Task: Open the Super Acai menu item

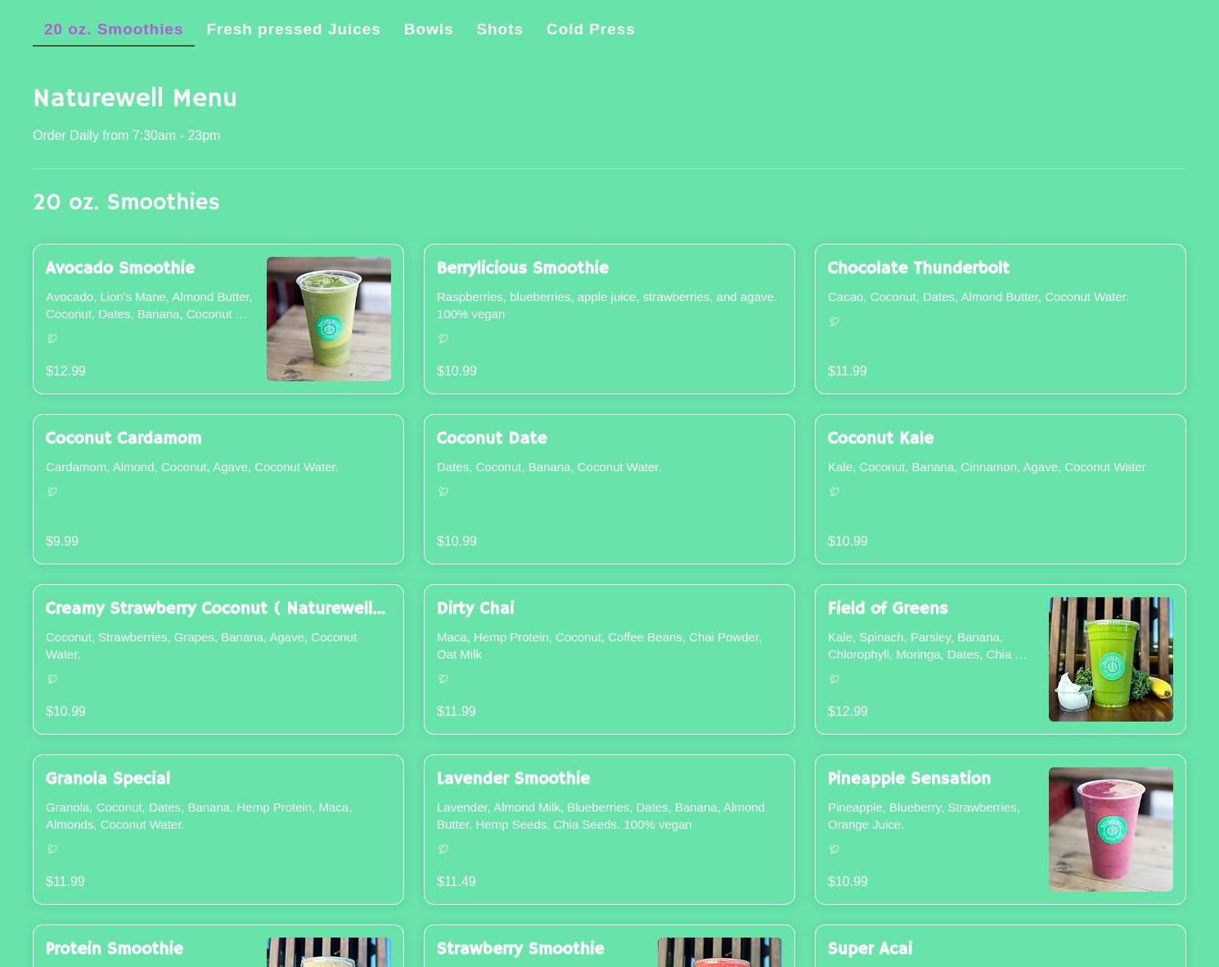Action: pyautogui.click(x=870, y=948)
